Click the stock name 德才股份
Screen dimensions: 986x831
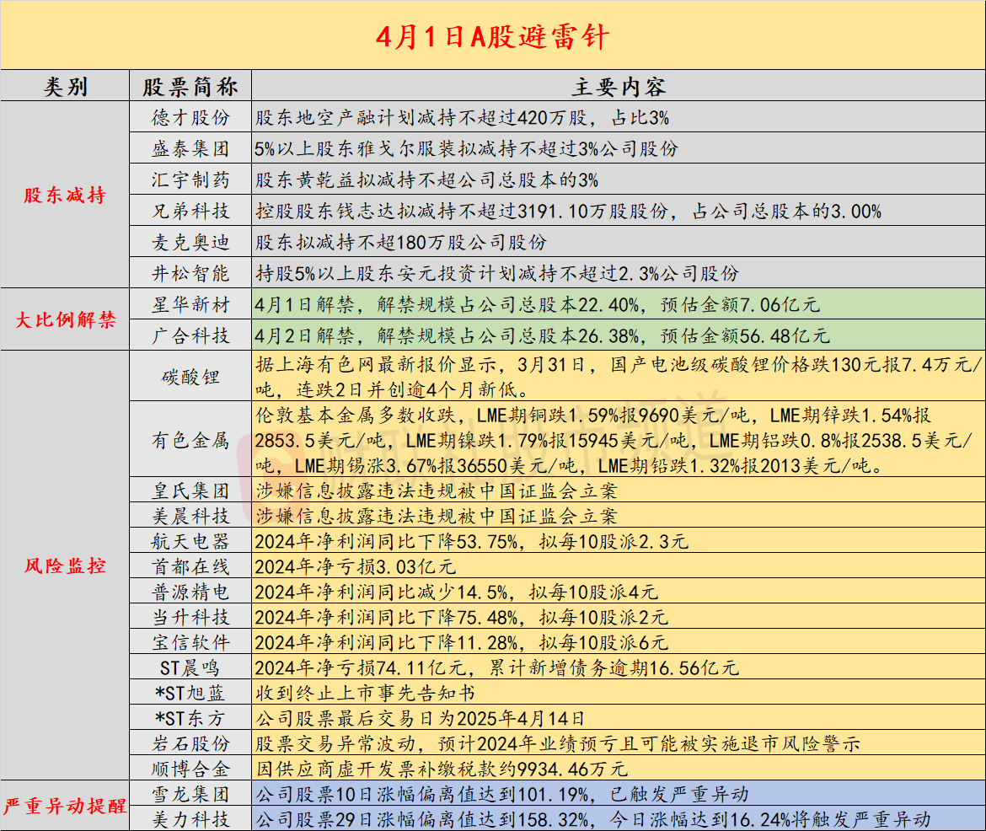point(190,117)
